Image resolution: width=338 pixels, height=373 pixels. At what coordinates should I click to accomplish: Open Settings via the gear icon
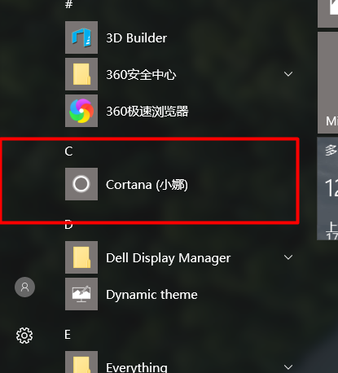24,336
